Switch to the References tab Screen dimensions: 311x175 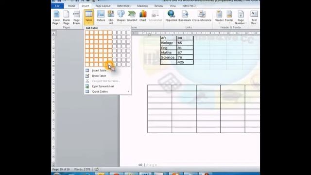tap(124, 6)
